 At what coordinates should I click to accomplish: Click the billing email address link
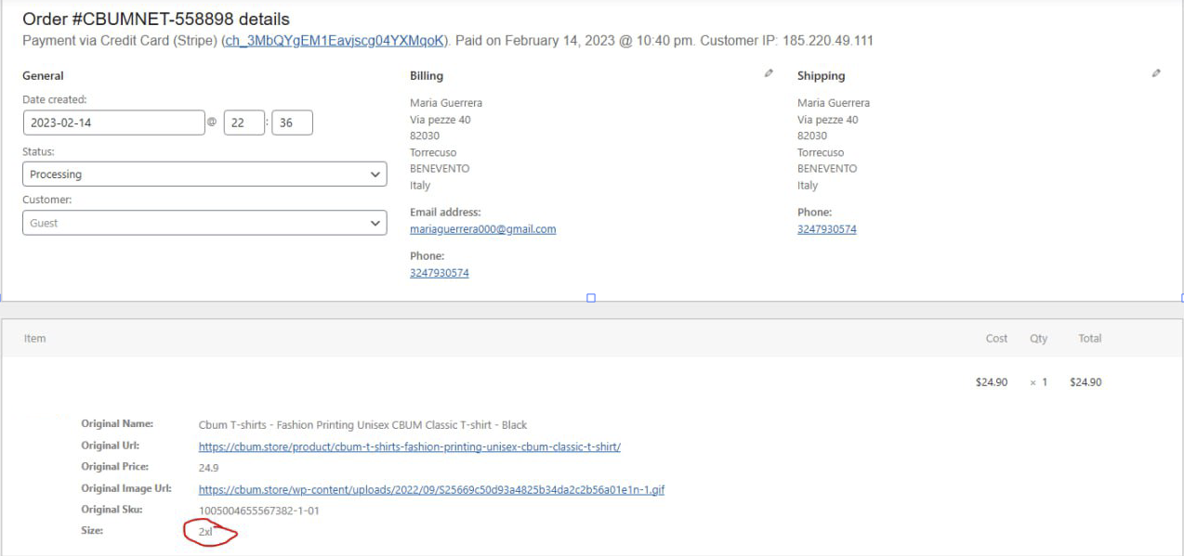(482, 229)
